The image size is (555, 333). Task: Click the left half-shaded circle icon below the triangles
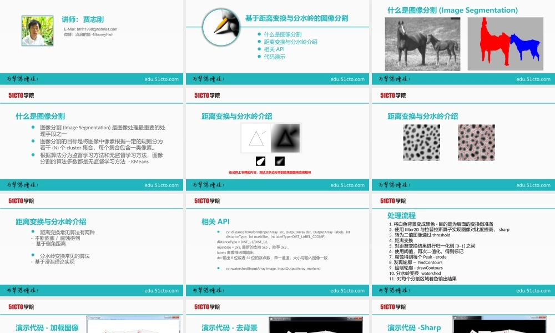click(260, 162)
